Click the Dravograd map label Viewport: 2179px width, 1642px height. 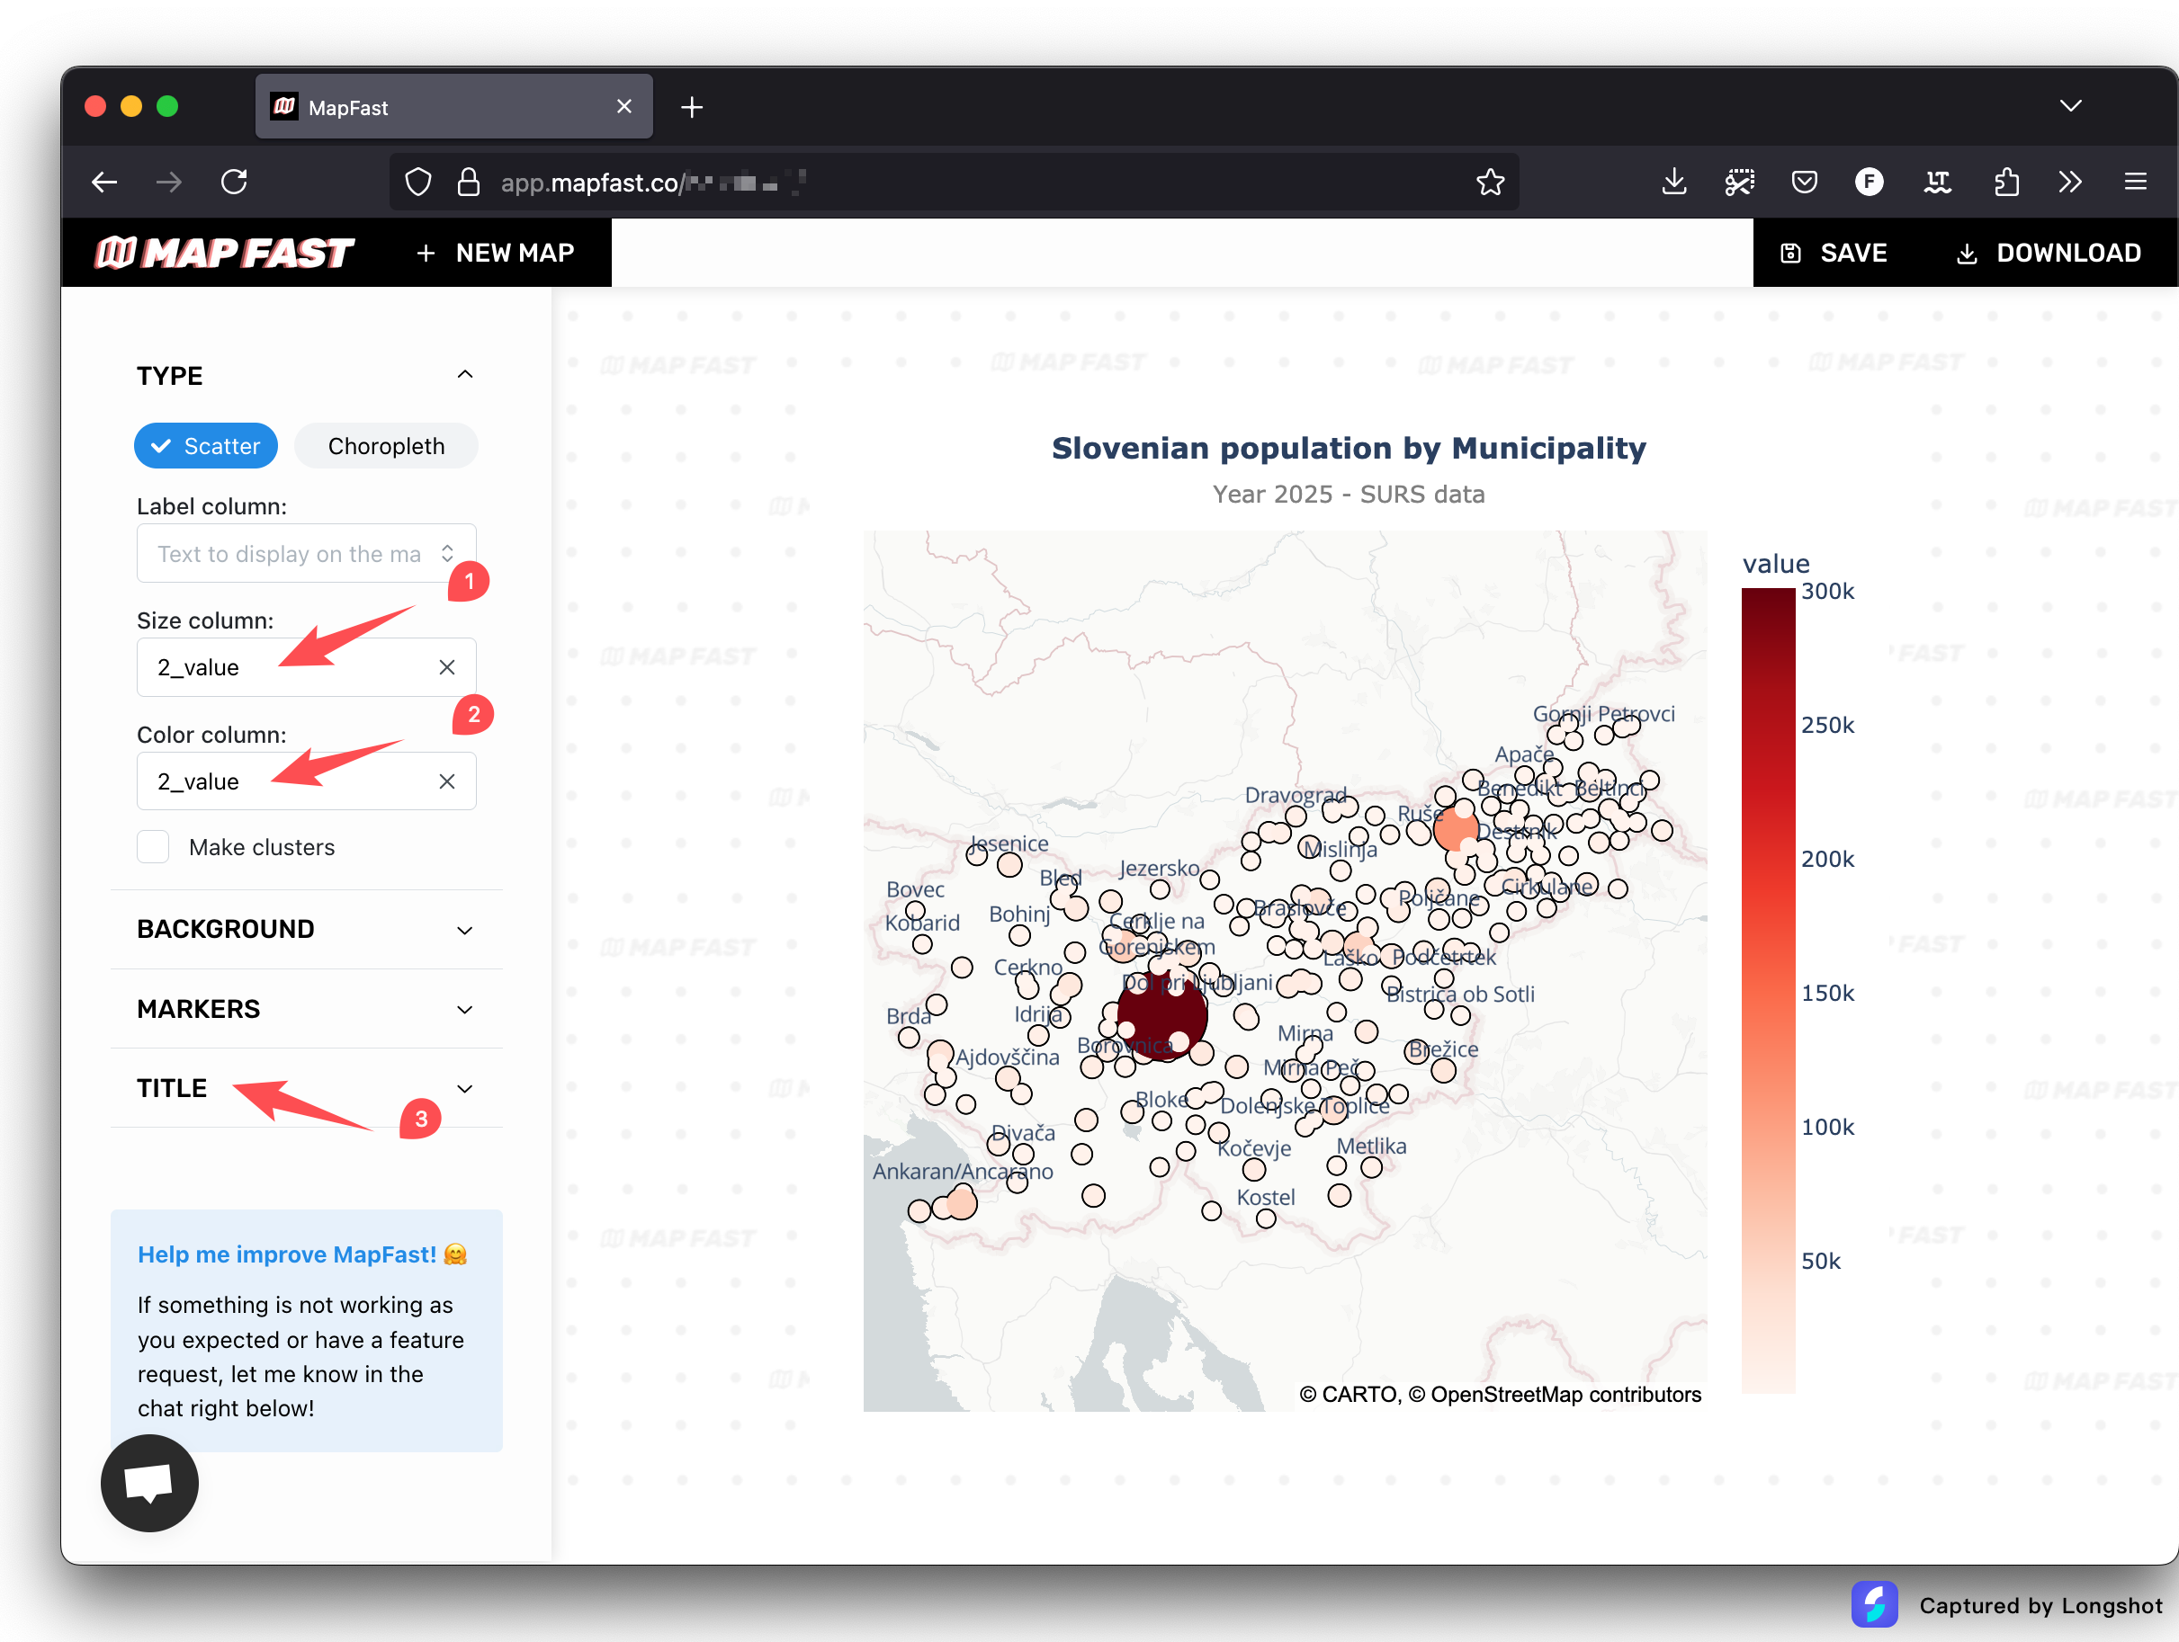(x=1296, y=796)
